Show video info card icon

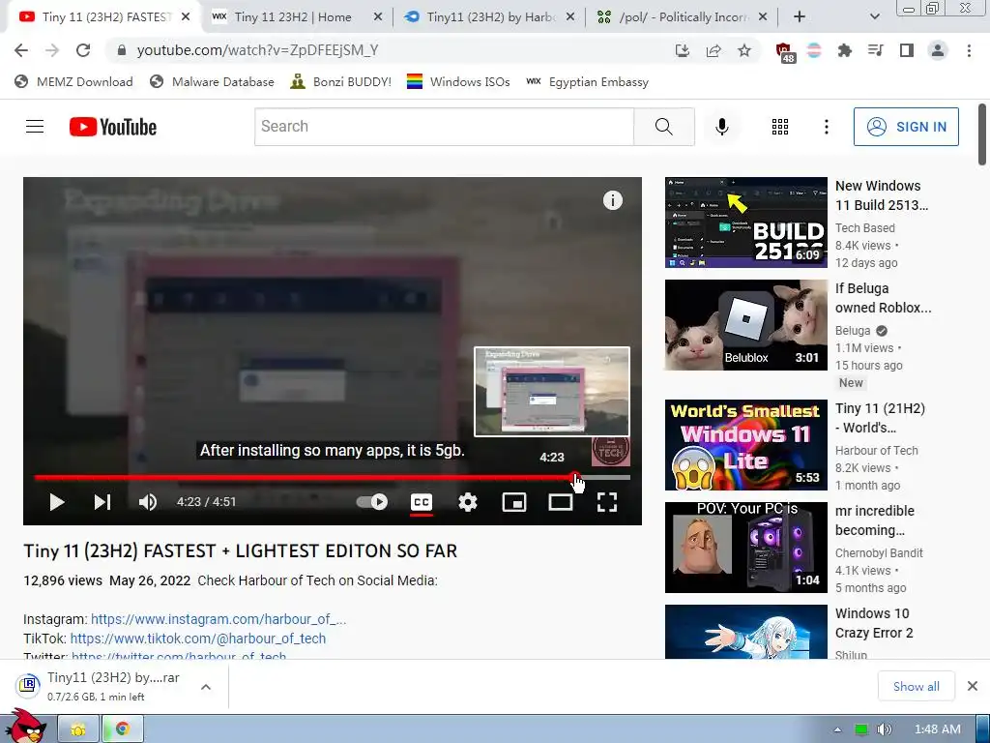[612, 200]
